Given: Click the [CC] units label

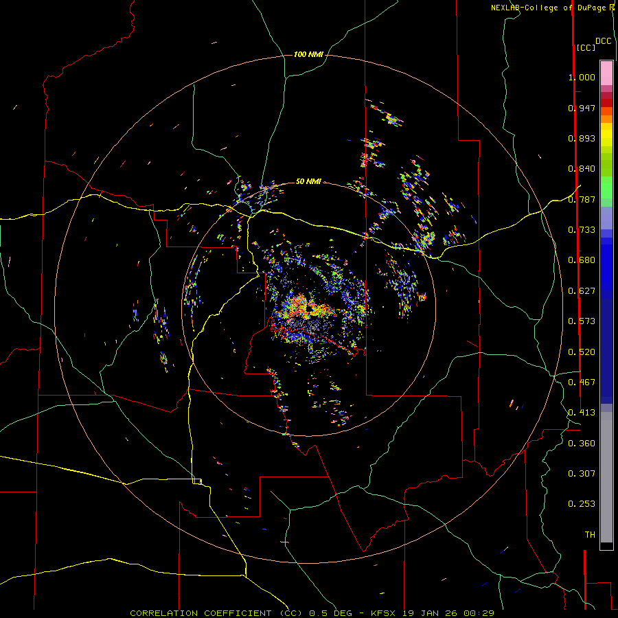Looking at the screenshot, I should [x=586, y=47].
